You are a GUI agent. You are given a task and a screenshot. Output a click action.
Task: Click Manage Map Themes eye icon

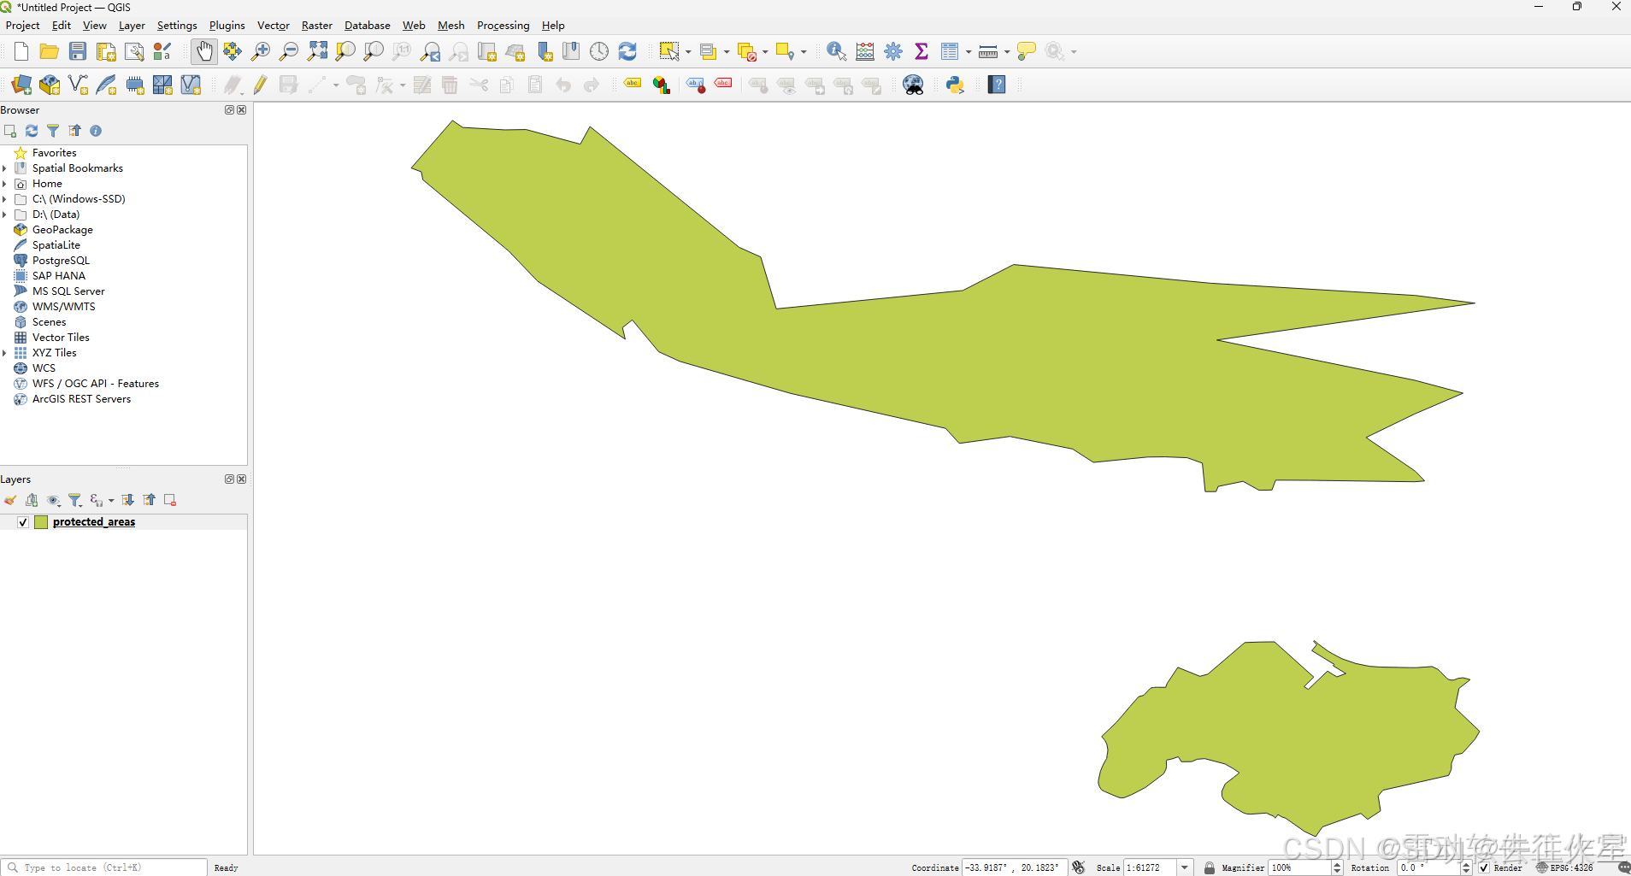pyautogui.click(x=54, y=500)
